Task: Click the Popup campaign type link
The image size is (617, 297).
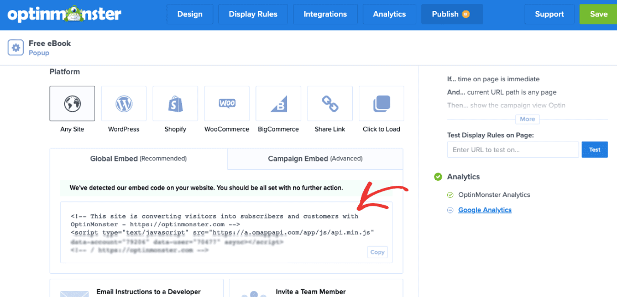Action: coord(39,53)
